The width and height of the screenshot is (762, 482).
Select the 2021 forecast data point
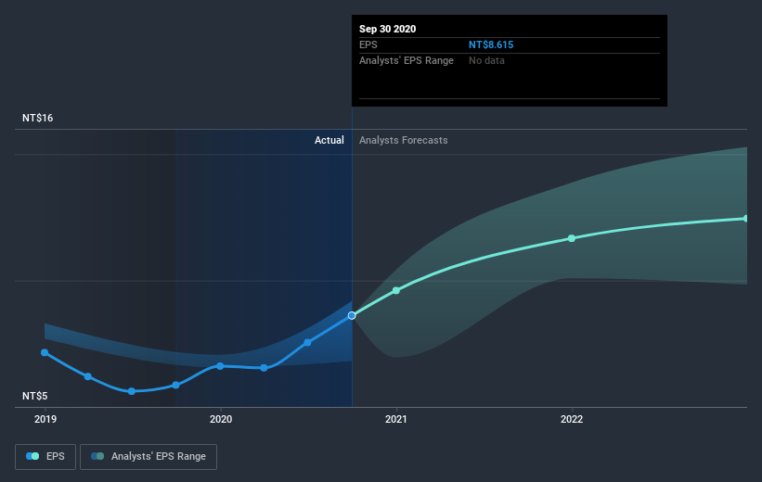tap(396, 290)
